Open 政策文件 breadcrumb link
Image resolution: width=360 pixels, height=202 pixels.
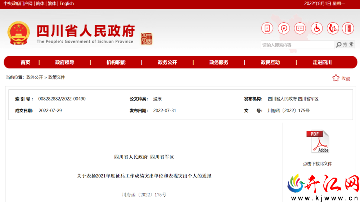[57, 77]
